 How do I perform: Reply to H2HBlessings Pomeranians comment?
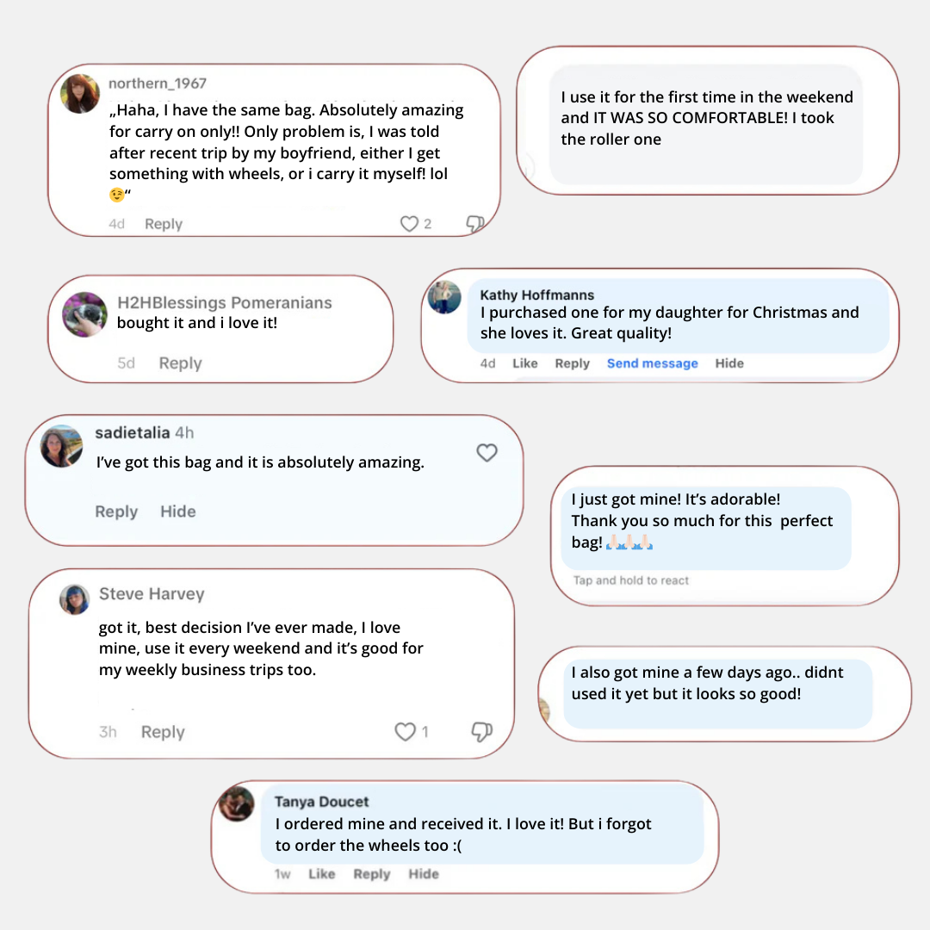(180, 363)
